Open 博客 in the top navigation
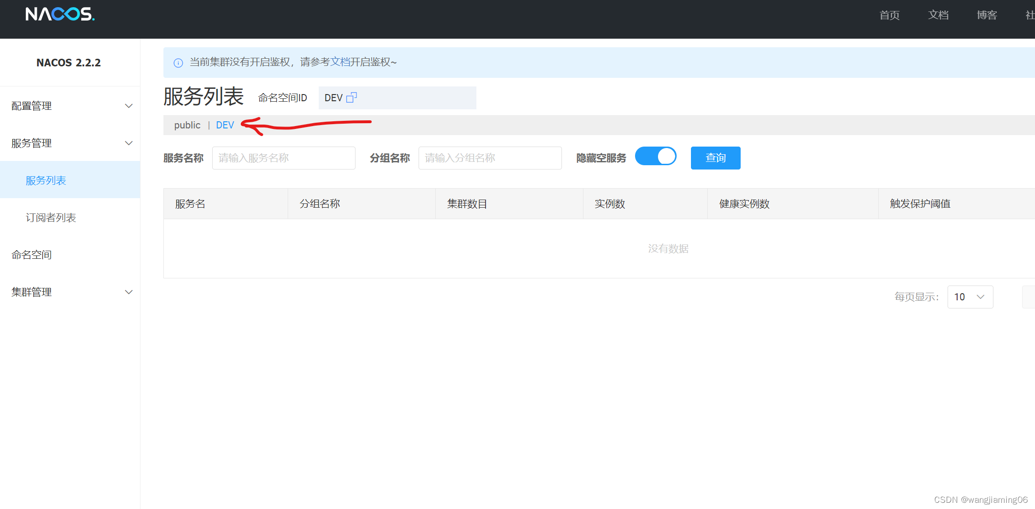The width and height of the screenshot is (1035, 509). [x=987, y=15]
